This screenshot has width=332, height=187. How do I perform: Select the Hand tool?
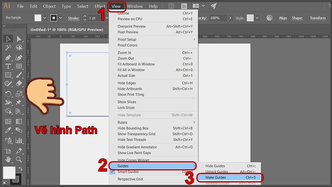(x=8, y=160)
